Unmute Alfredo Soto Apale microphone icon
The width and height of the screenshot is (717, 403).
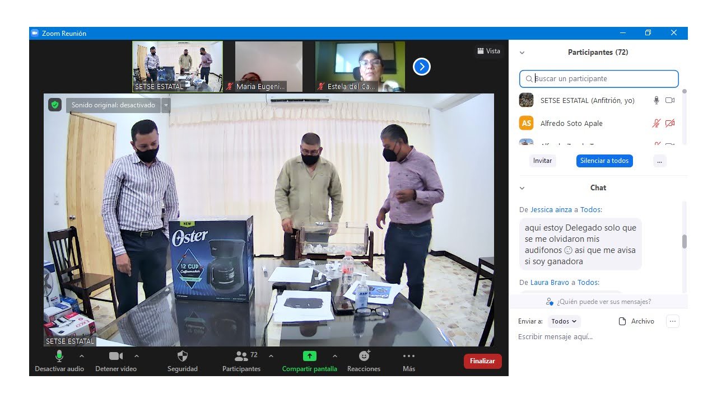(657, 123)
